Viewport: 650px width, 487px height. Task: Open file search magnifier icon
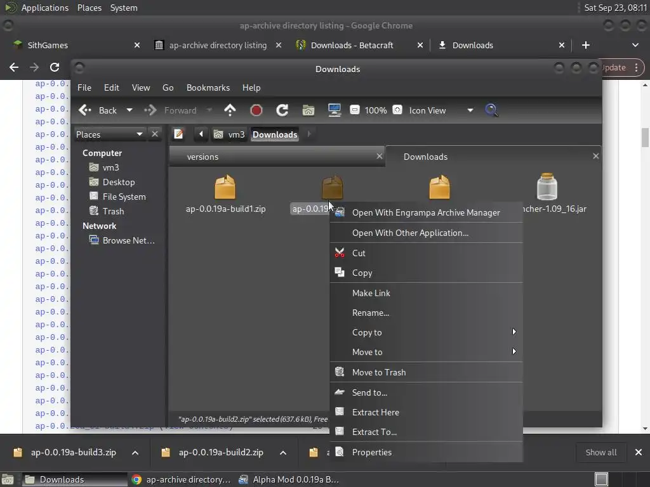(x=491, y=110)
